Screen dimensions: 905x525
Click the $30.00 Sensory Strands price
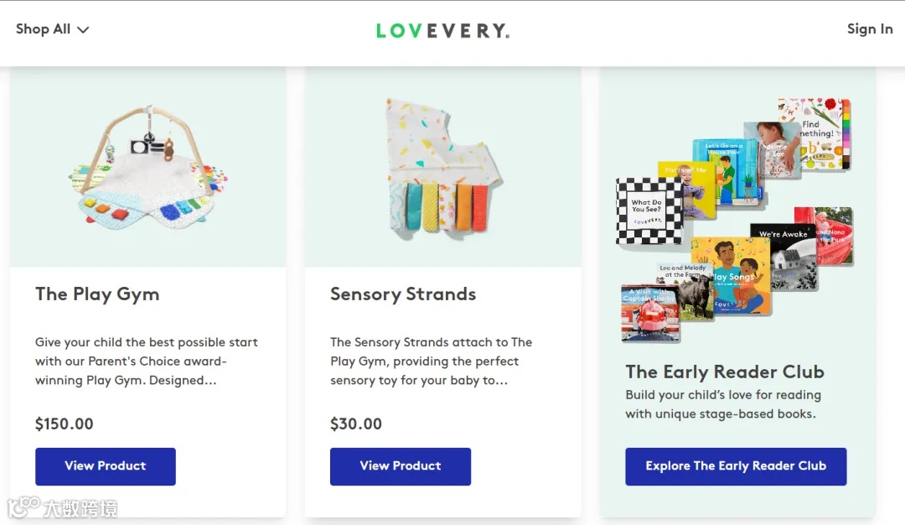(356, 424)
